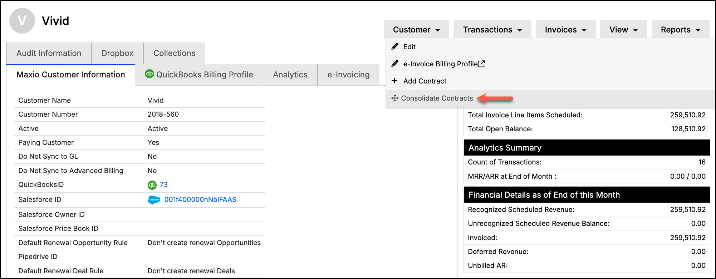This screenshot has width=716, height=279.
Task: Click the pencil icon beside e-Invoice Billing Profile
Action: coord(395,64)
